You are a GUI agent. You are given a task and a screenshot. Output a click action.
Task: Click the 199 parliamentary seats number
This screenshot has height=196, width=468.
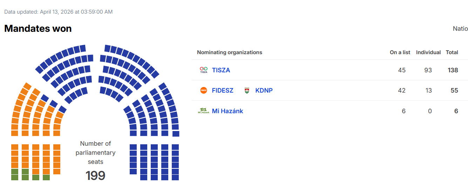click(95, 175)
